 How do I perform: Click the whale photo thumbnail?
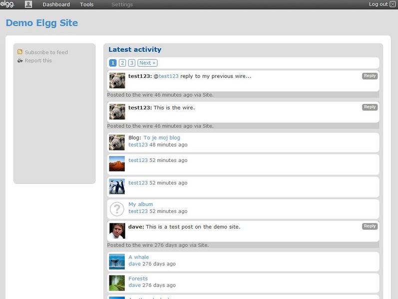pyautogui.click(x=117, y=262)
